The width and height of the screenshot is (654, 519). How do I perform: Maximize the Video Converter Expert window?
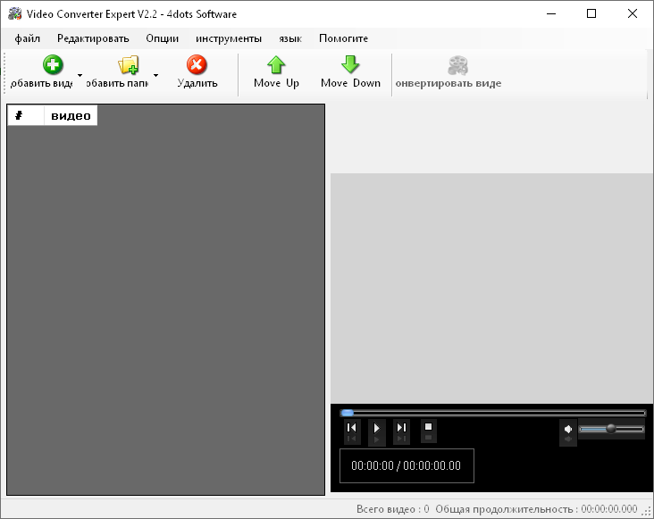[591, 13]
